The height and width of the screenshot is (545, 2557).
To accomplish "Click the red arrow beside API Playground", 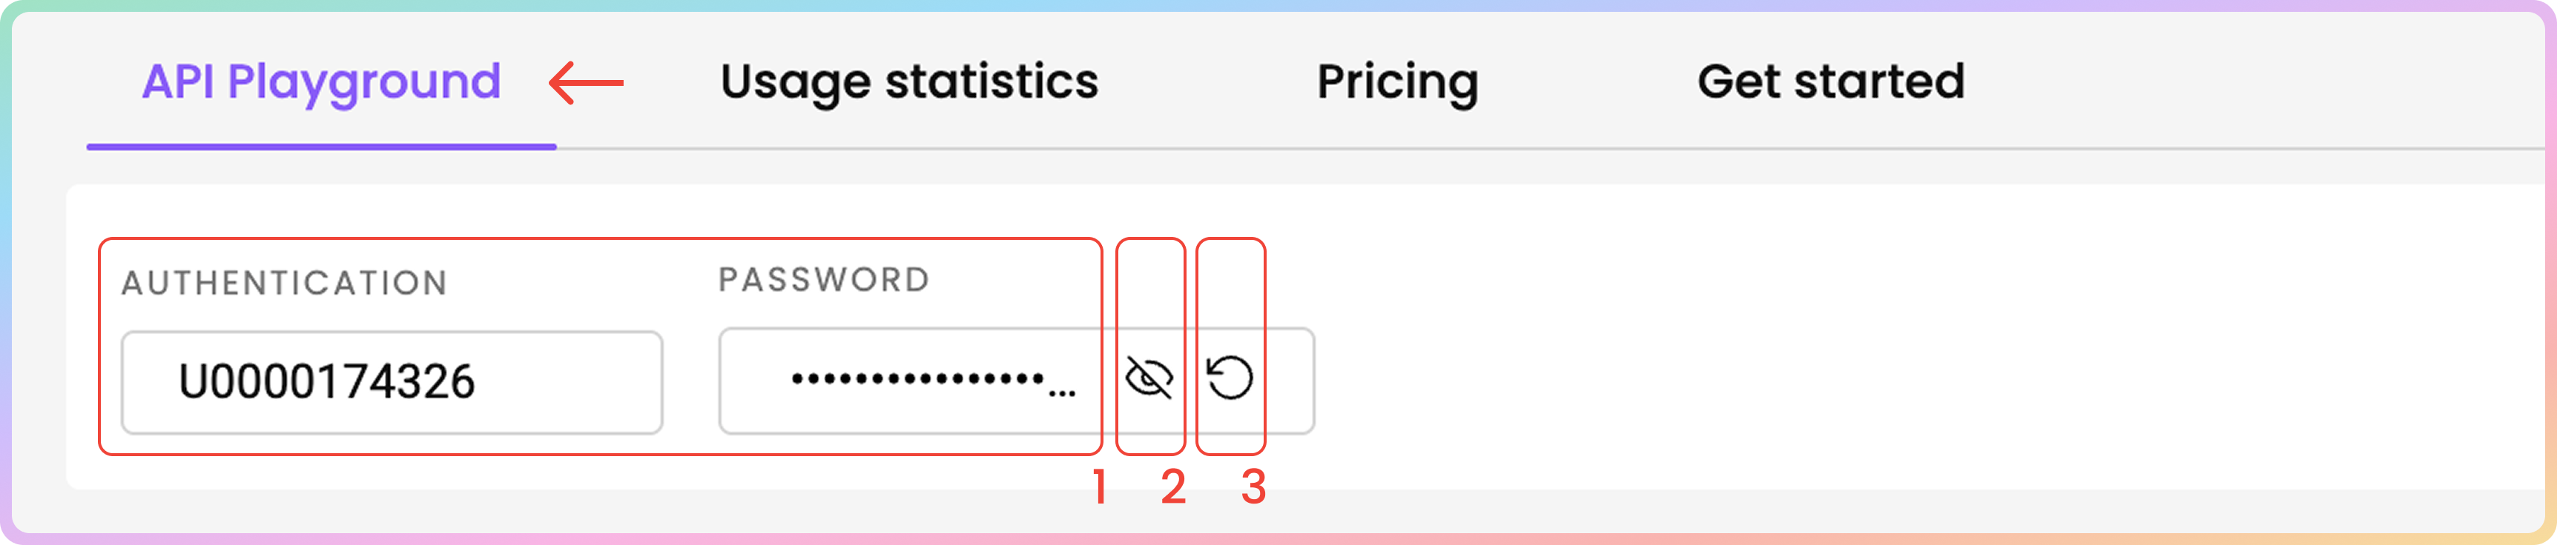I will pyautogui.click(x=587, y=82).
